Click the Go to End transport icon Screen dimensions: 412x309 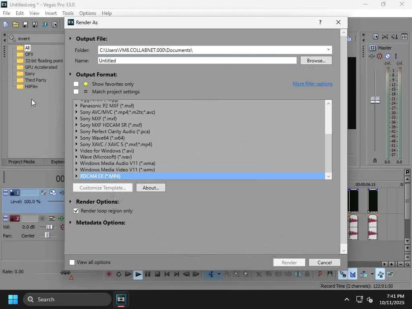[177, 274]
